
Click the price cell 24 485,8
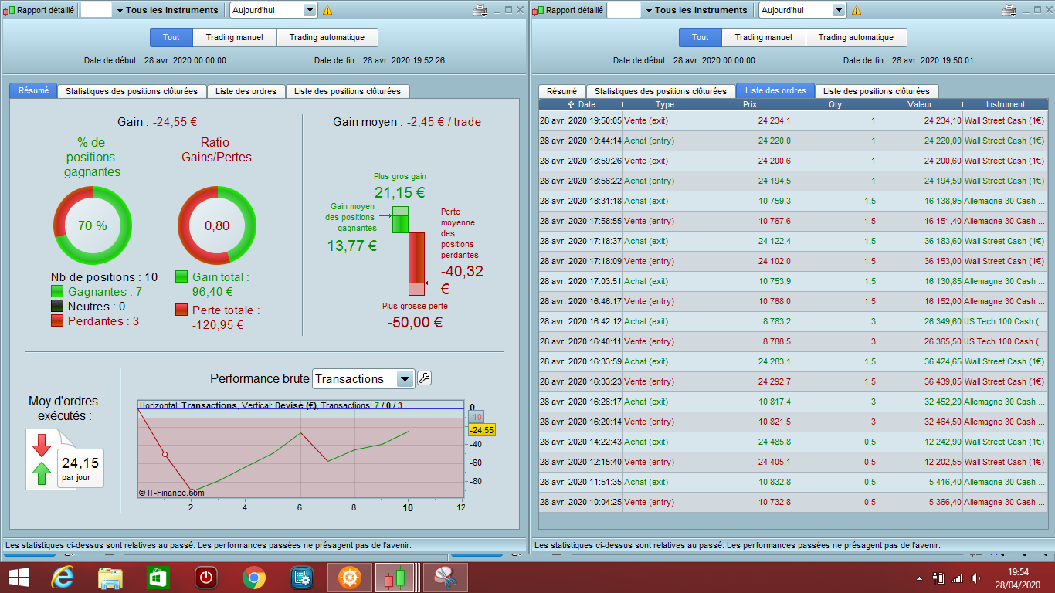pyautogui.click(x=749, y=442)
